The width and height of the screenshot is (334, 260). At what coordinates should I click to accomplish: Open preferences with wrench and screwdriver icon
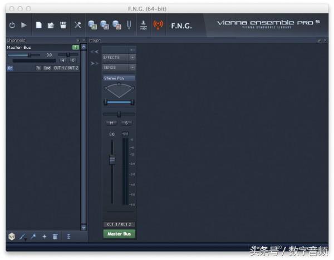pyautogui.click(x=78, y=25)
